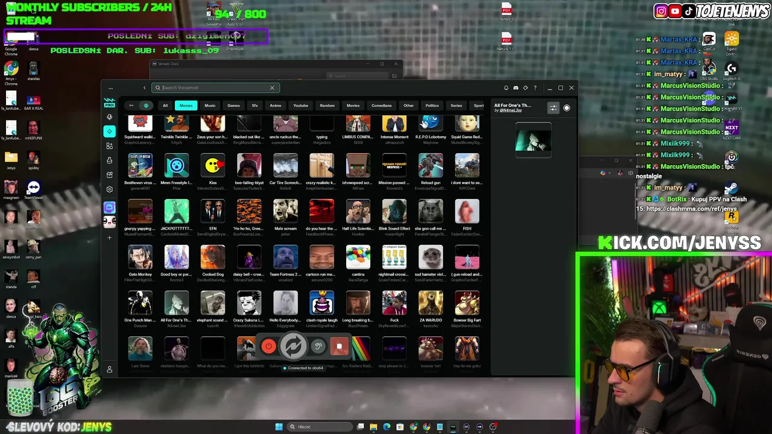Open the Discord icon in Voicemod header
This screenshot has width=772, height=434.
(516, 88)
